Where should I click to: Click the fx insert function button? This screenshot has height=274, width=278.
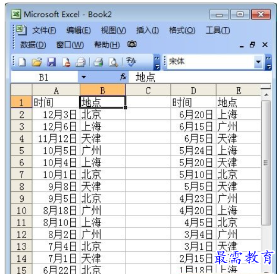tap(123, 77)
